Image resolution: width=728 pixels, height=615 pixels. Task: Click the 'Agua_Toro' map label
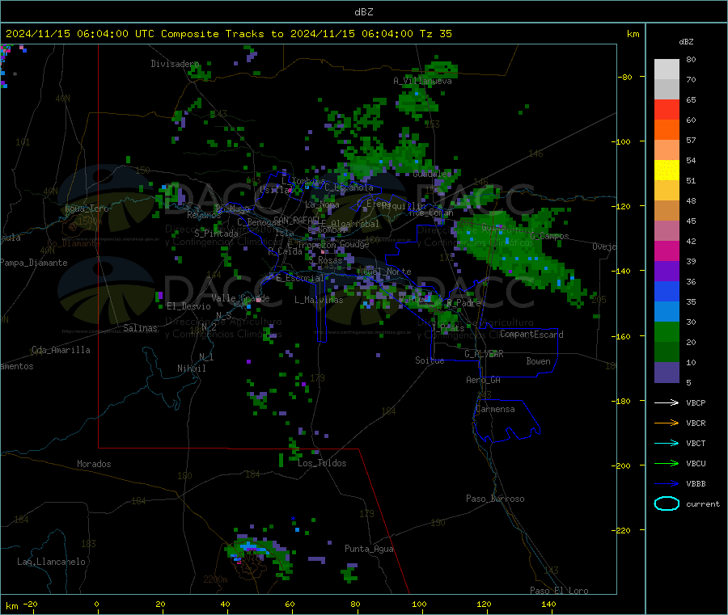(x=87, y=209)
